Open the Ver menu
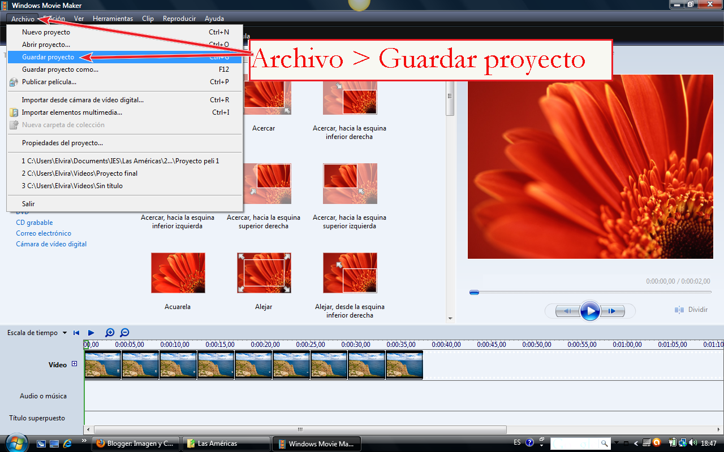Screen dimensions: 724x452 click(x=79, y=19)
